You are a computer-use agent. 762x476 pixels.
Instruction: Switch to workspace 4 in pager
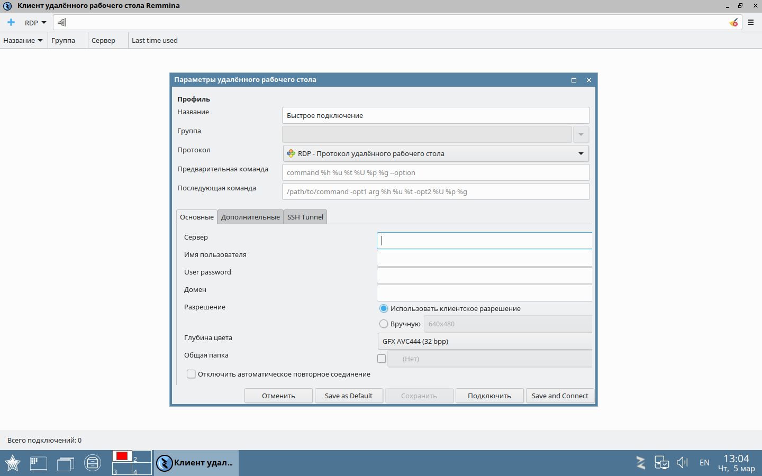coord(142,469)
